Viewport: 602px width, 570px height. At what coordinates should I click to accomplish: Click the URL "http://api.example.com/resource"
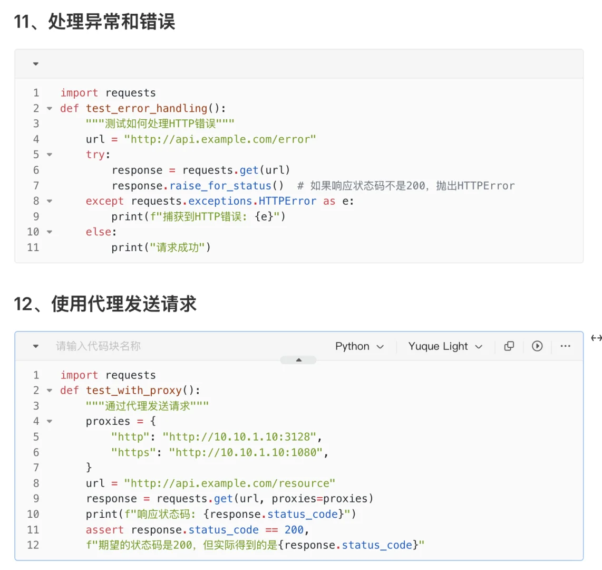[229, 483]
